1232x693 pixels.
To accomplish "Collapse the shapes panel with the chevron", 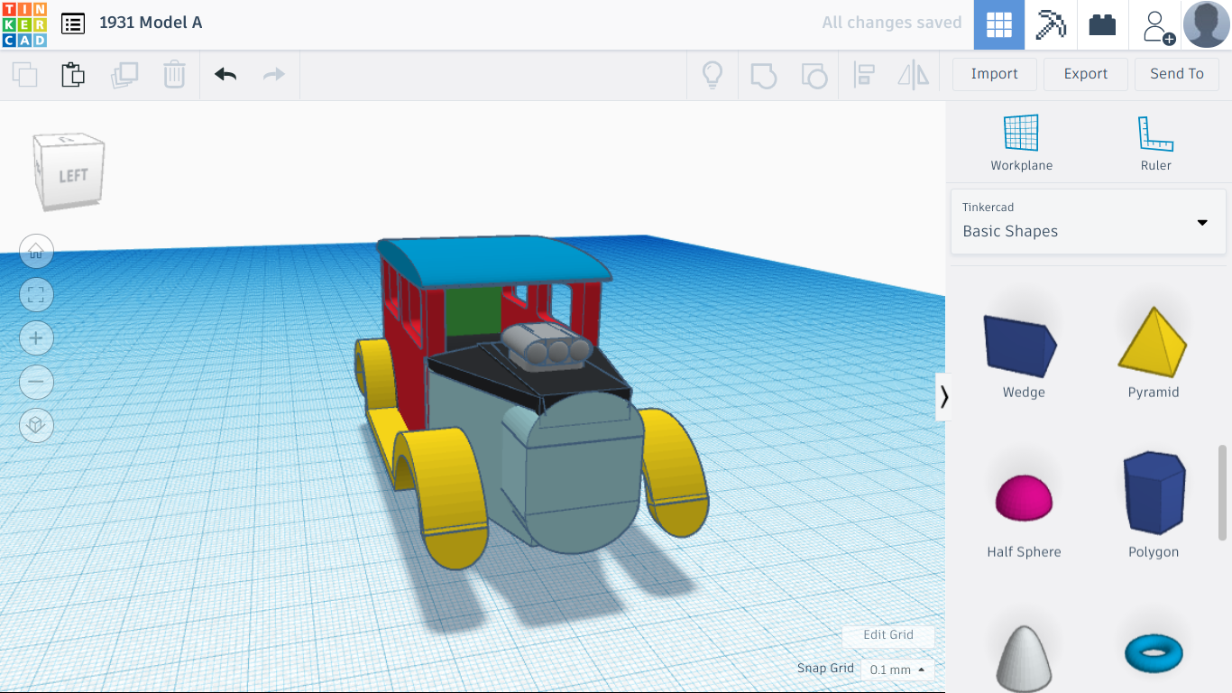I will tap(943, 396).
